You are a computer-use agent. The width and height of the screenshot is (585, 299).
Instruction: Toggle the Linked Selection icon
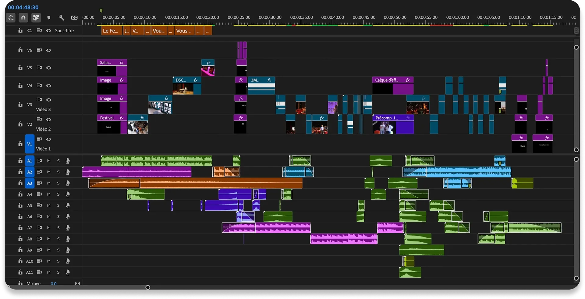pyautogui.click(x=36, y=18)
